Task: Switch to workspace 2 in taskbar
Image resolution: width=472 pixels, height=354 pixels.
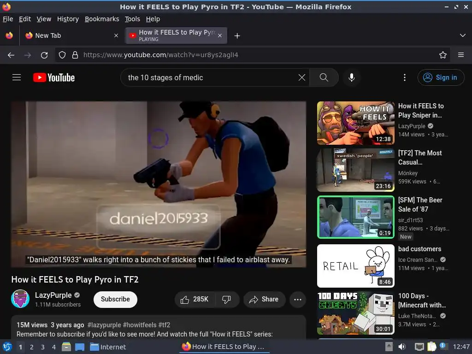Action: (32, 347)
